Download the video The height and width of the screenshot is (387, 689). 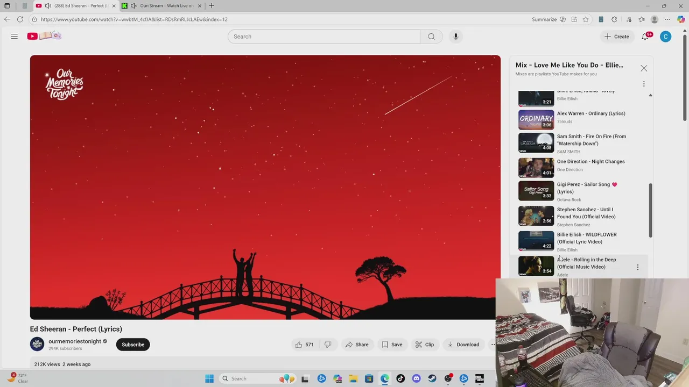(x=463, y=345)
